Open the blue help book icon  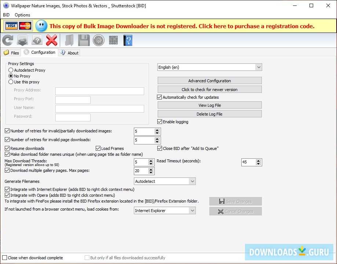pos(128,40)
